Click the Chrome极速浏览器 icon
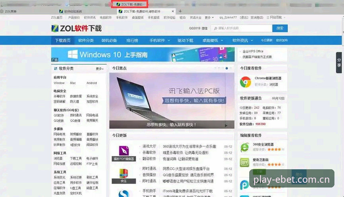This screenshot has width=344, height=197. 245,82
